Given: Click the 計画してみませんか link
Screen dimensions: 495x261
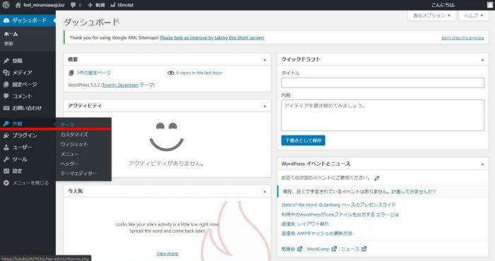Looking at the screenshot, I should [x=414, y=192].
